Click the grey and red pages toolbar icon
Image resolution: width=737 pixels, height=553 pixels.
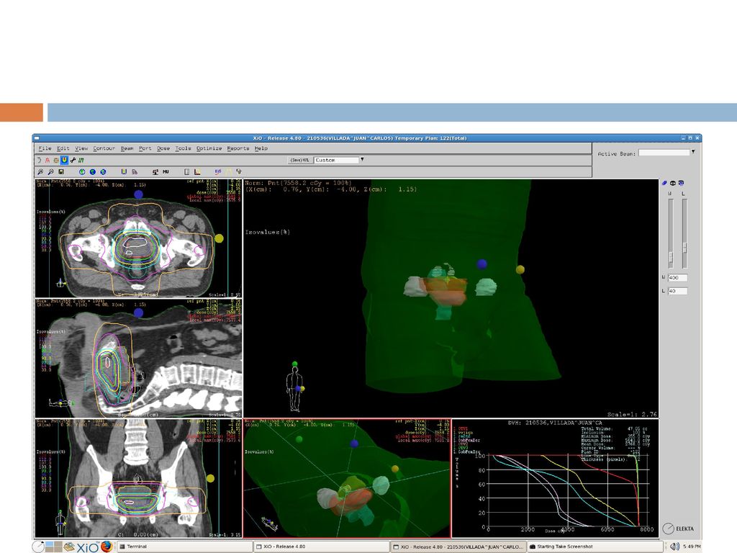pyautogui.click(x=135, y=172)
